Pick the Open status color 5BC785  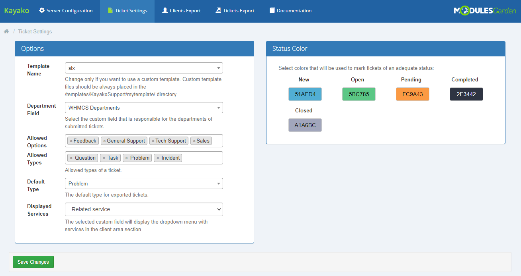[359, 94]
